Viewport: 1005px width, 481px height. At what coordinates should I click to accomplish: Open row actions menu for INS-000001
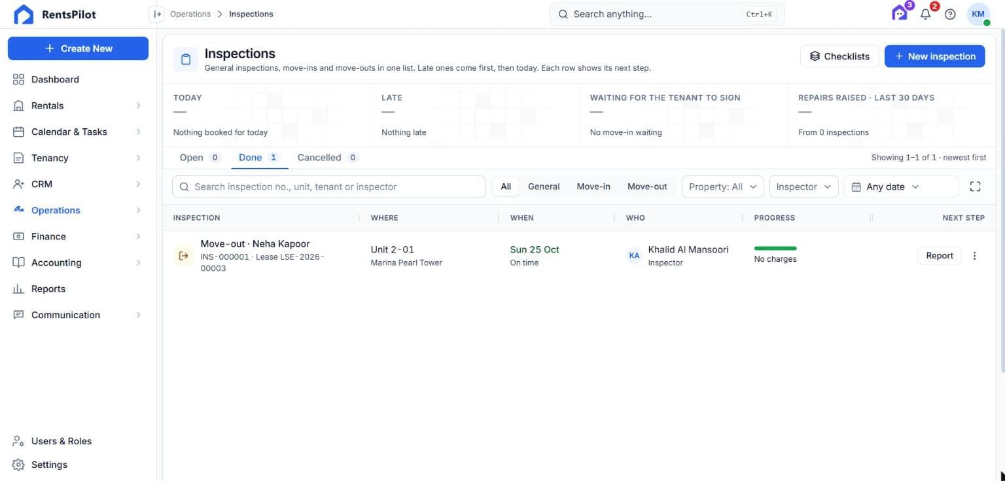coord(974,256)
